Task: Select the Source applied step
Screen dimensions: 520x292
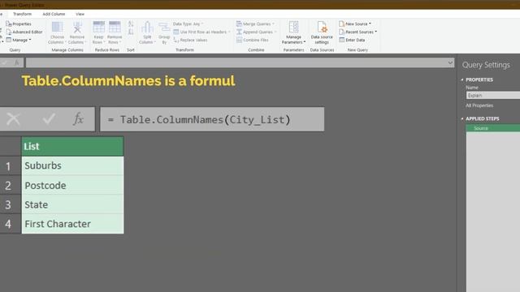Action: pos(493,128)
